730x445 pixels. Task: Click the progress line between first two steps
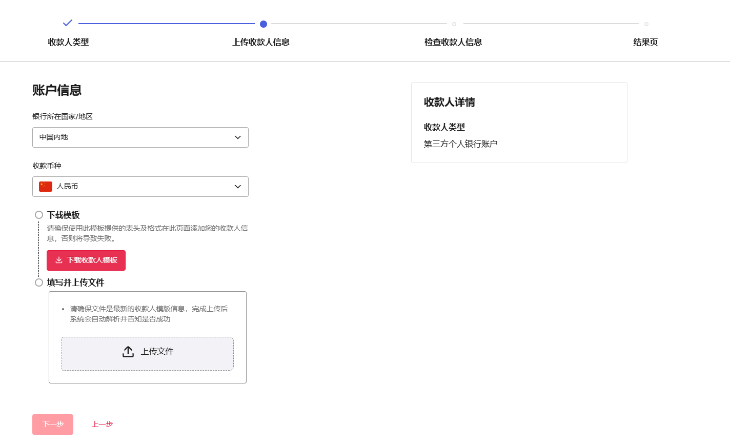pyautogui.click(x=167, y=24)
